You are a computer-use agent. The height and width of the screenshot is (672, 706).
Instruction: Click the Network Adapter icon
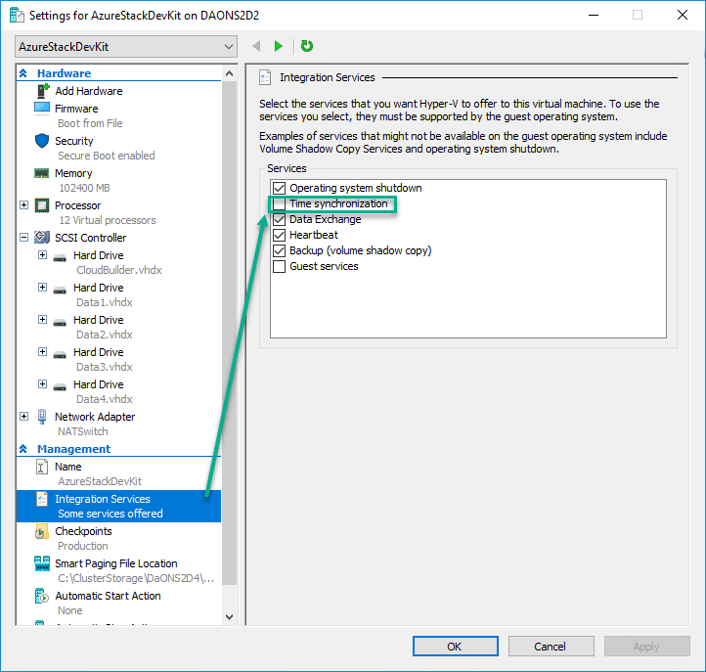tap(42, 417)
